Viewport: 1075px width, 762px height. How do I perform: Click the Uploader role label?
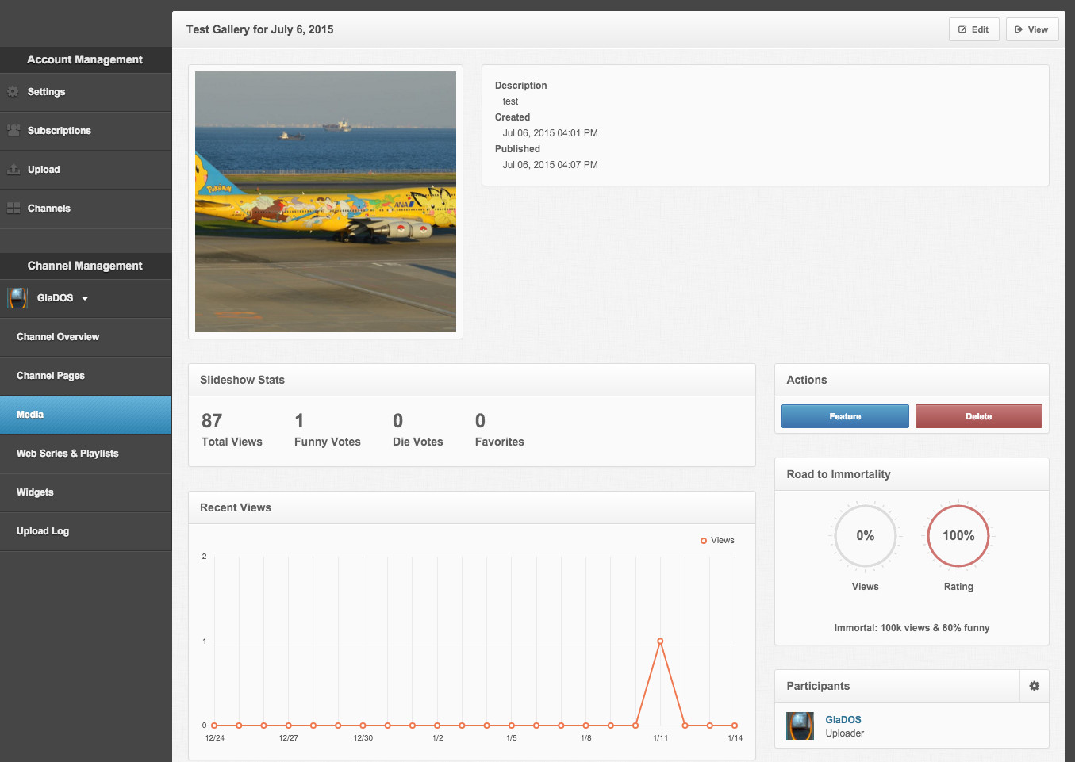pyautogui.click(x=845, y=733)
